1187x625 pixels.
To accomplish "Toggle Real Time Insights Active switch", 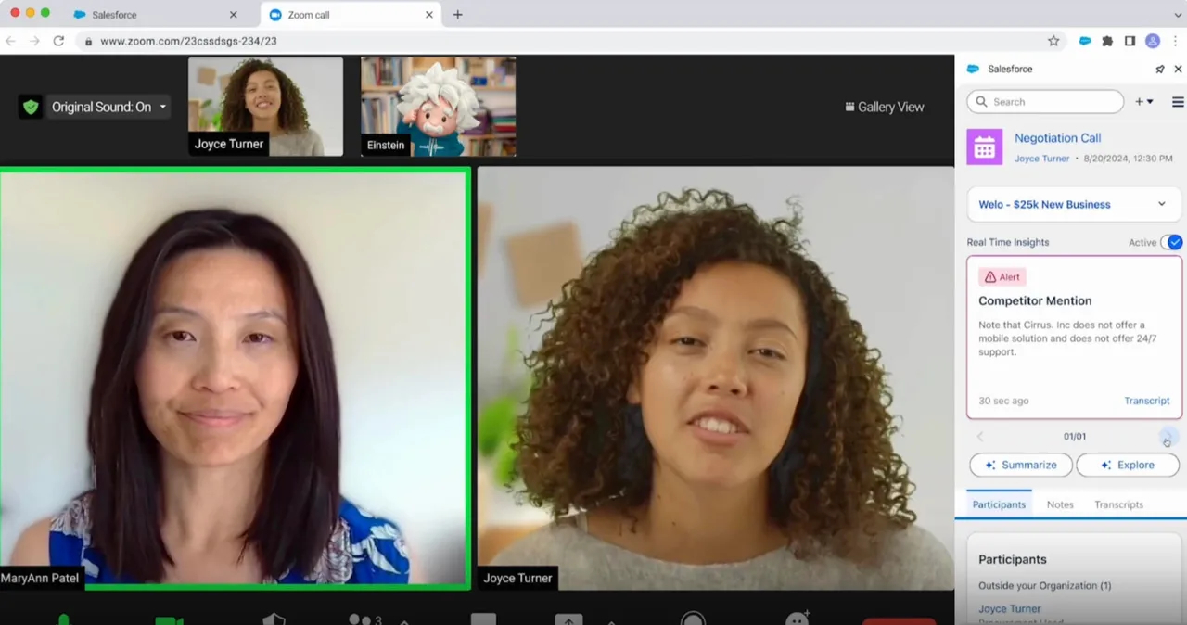I will click(x=1171, y=242).
